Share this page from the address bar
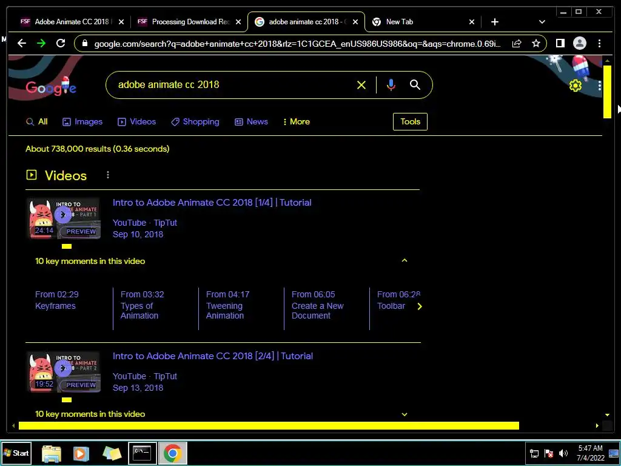The height and width of the screenshot is (466, 621). (x=517, y=43)
